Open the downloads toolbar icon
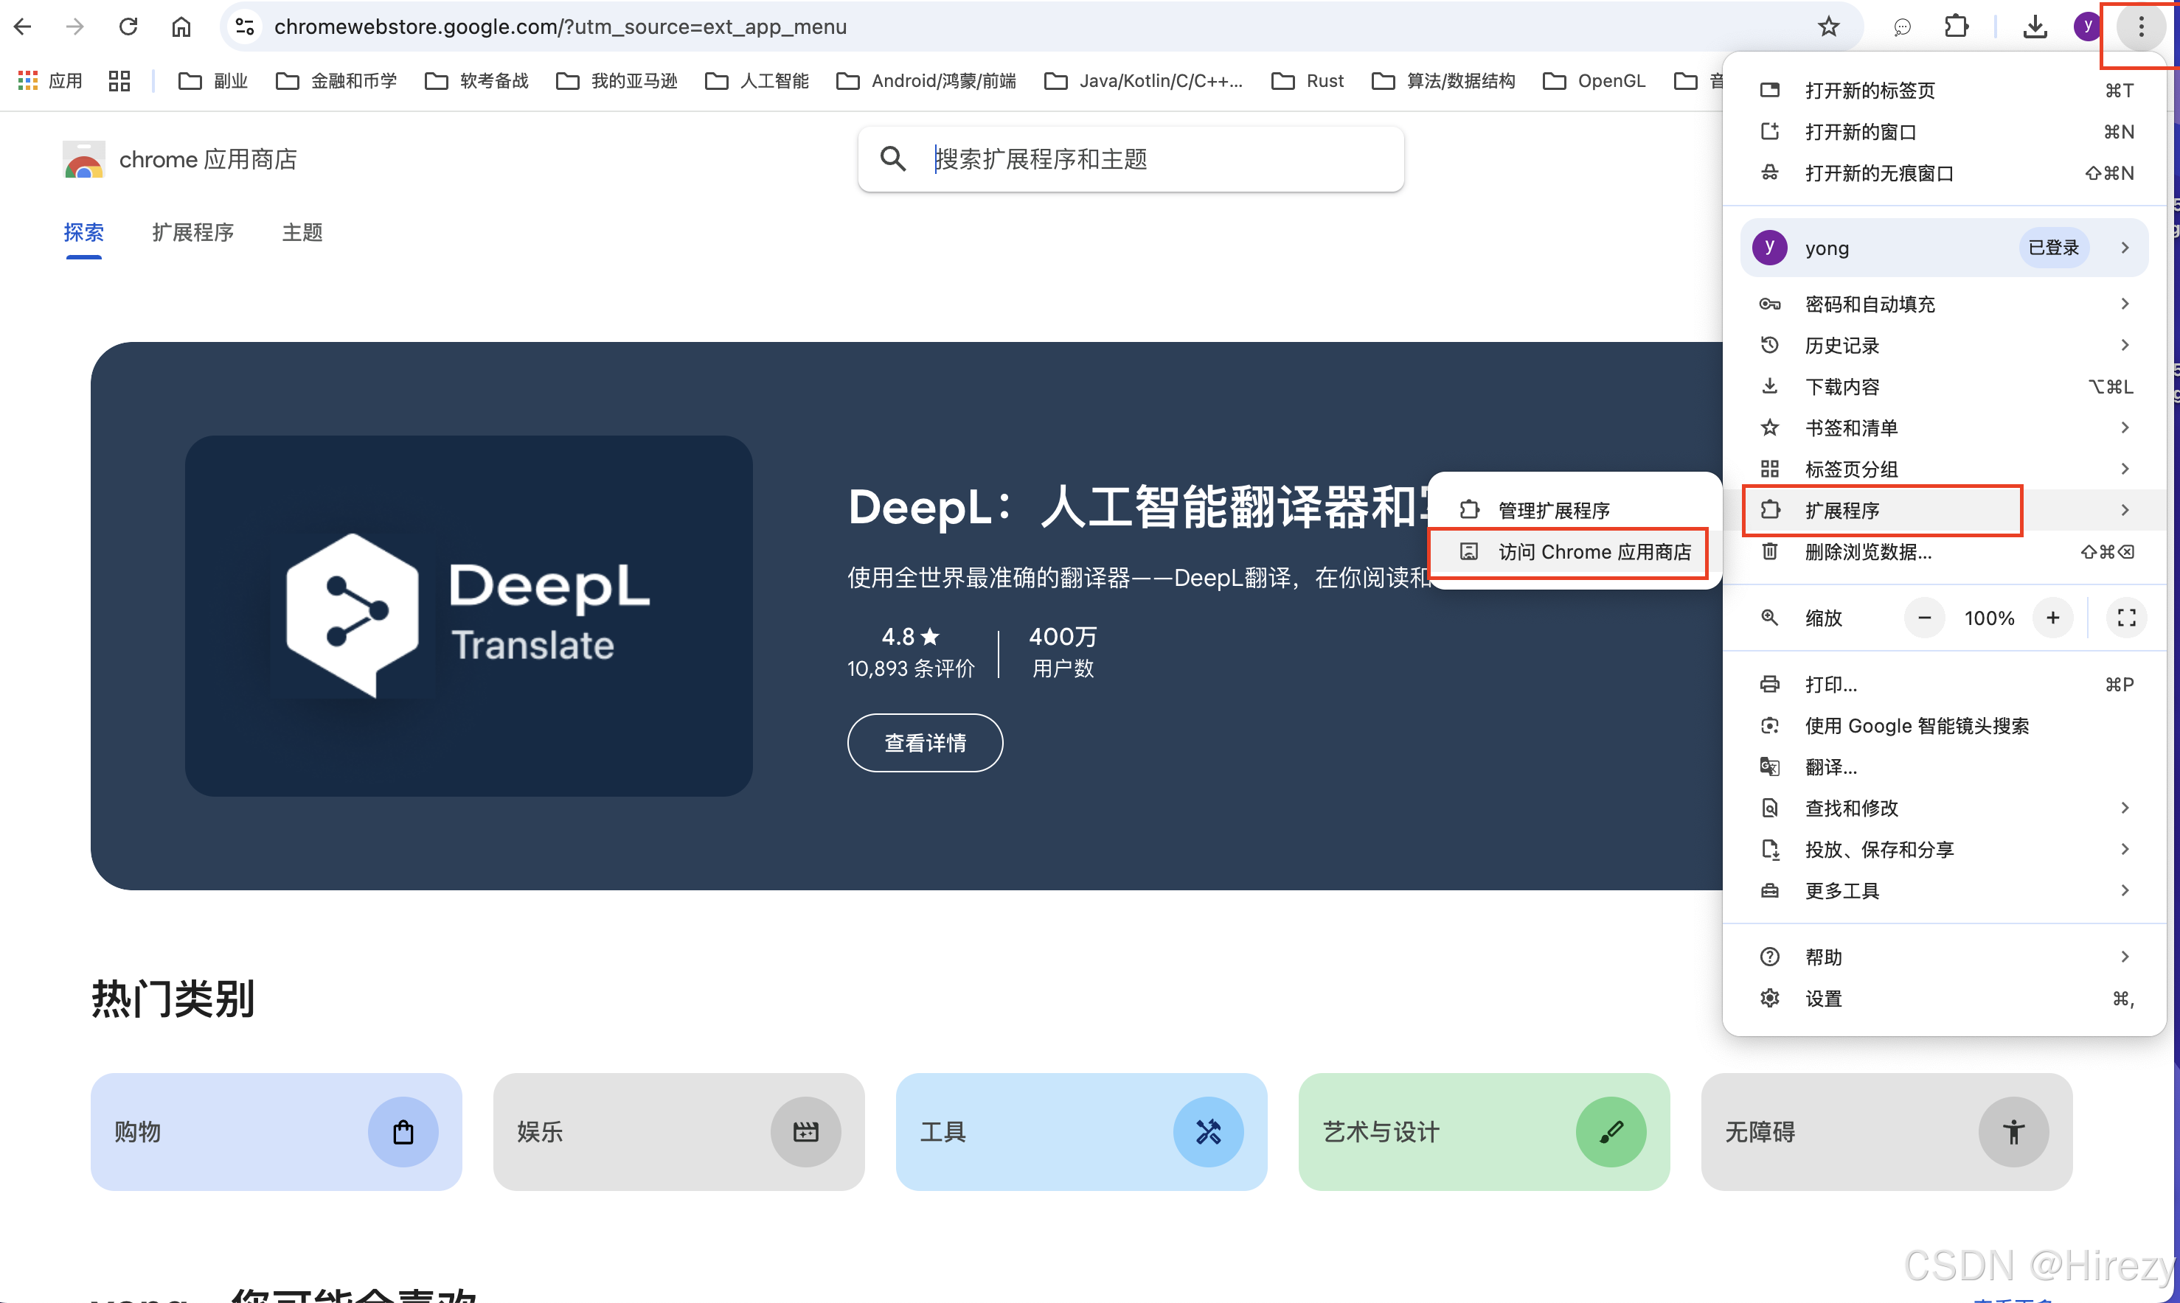 (2035, 27)
